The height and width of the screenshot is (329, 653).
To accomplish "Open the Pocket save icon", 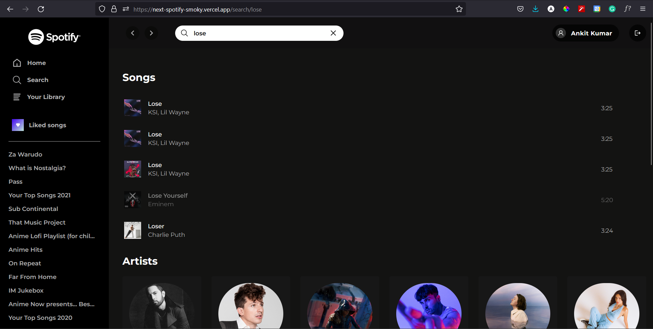I will point(520,9).
